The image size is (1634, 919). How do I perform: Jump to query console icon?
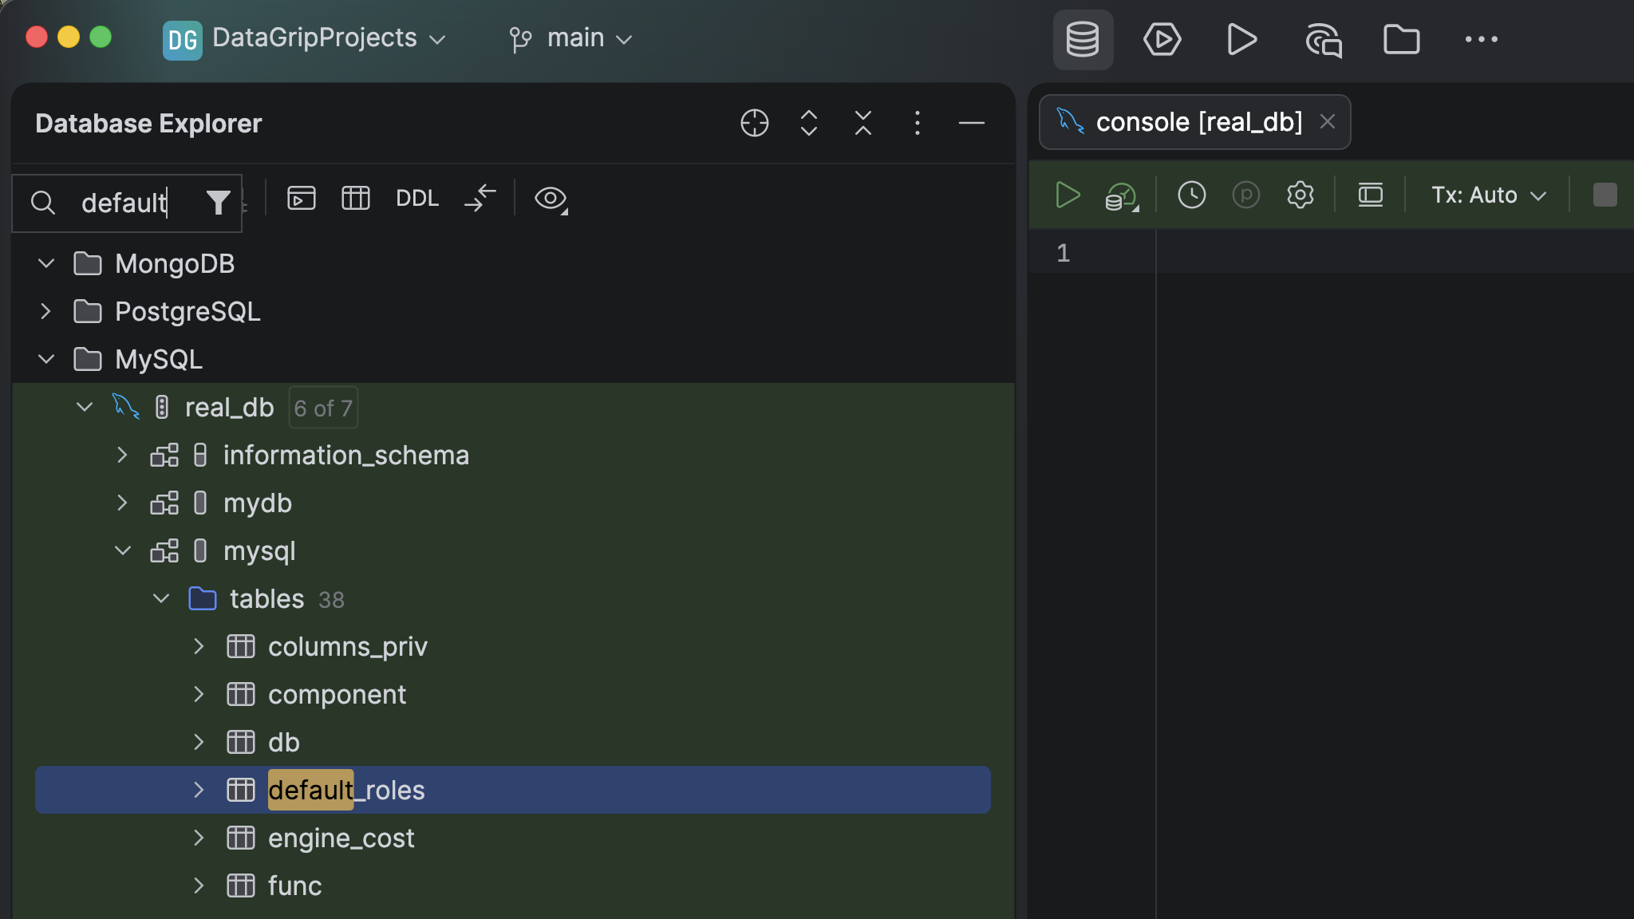[302, 198]
